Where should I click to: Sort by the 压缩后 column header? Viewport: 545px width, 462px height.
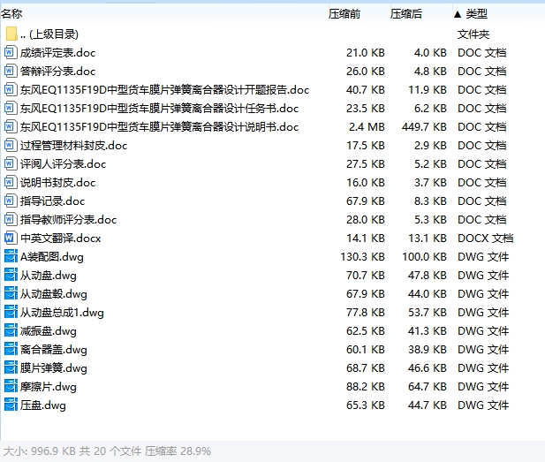click(406, 14)
